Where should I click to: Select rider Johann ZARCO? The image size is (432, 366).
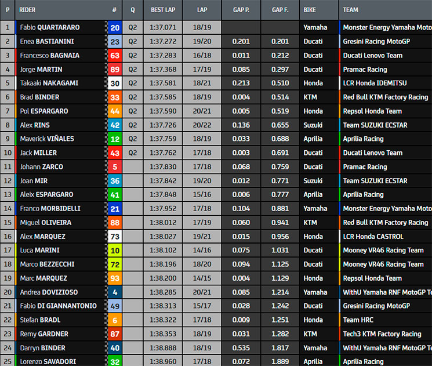tap(41, 166)
